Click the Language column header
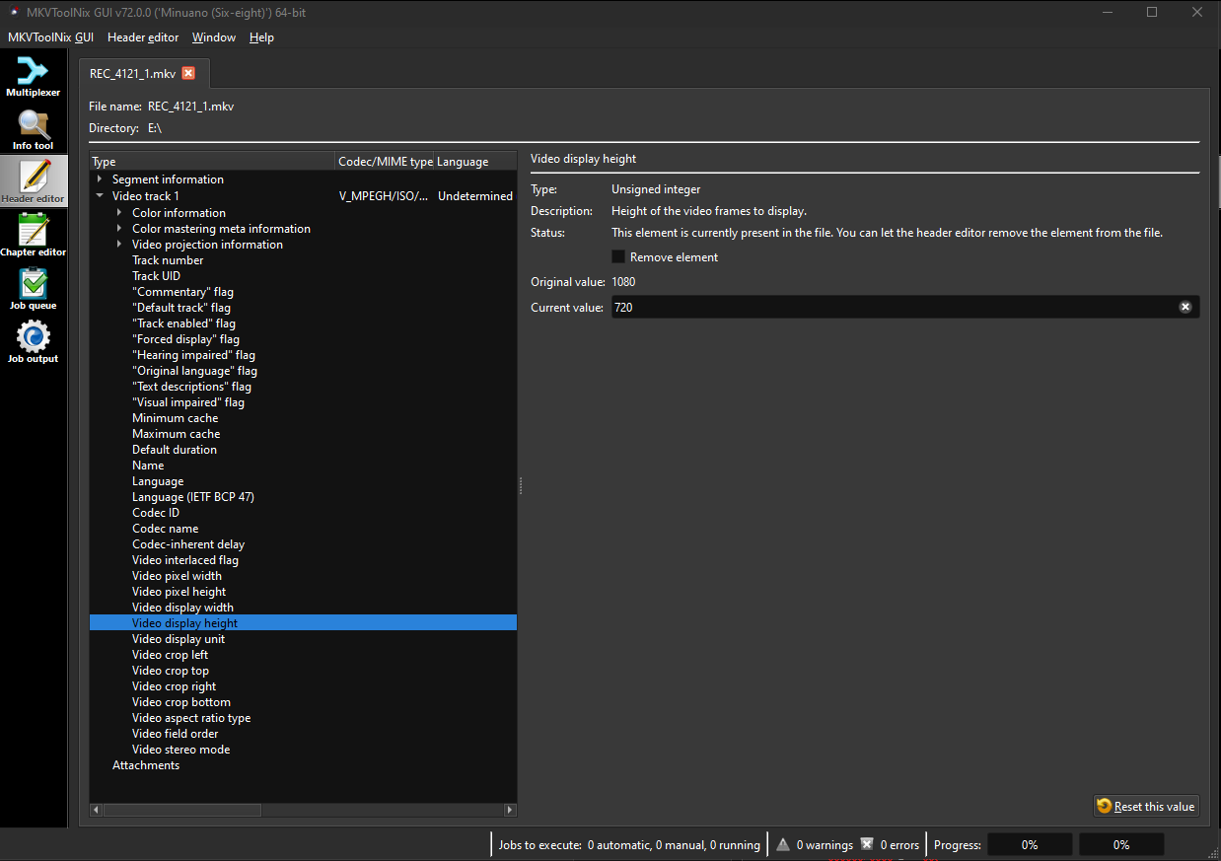Viewport: 1221px width, 861px height. pyautogui.click(x=475, y=162)
